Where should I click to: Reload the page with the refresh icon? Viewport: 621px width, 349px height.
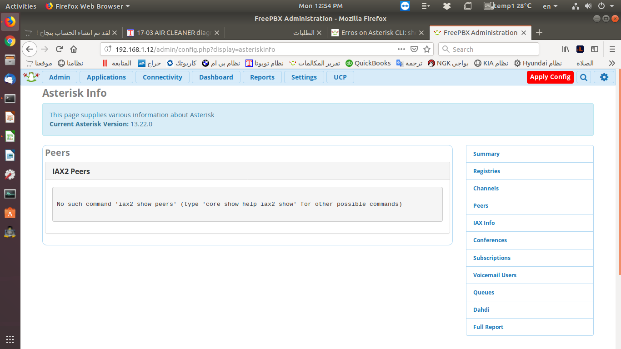point(59,49)
